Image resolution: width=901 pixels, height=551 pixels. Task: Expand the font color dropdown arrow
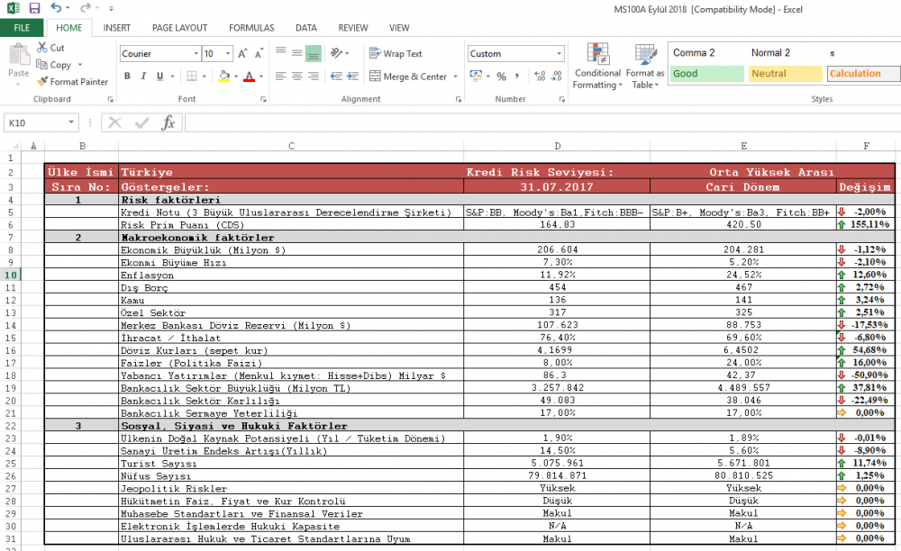pos(261,77)
